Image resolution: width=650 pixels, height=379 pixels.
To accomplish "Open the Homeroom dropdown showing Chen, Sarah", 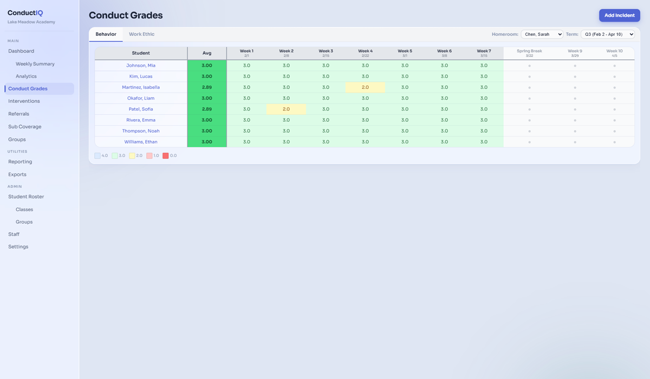I will [542, 34].
